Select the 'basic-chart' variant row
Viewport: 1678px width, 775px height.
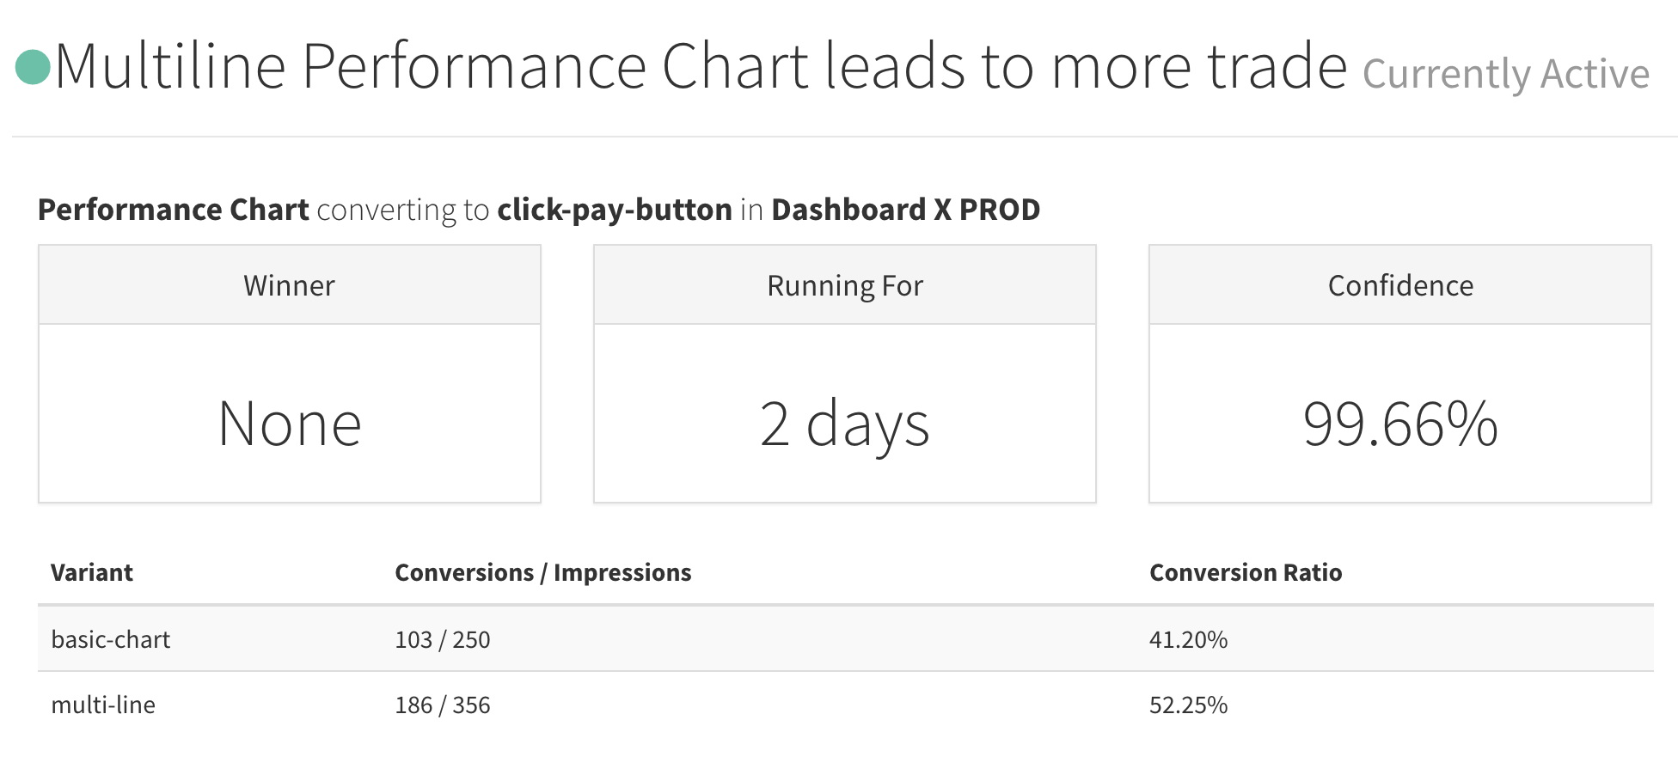click(111, 639)
